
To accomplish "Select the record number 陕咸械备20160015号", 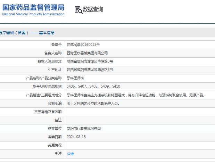I will 83,44.
